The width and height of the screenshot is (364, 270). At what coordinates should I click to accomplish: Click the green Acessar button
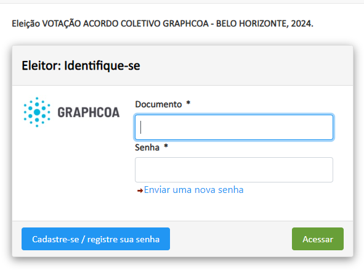pyautogui.click(x=318, y=239)
